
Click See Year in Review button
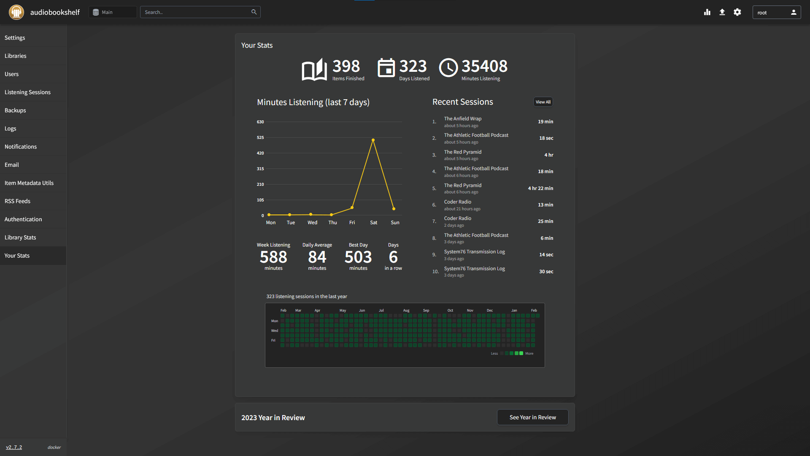point(532,417)
